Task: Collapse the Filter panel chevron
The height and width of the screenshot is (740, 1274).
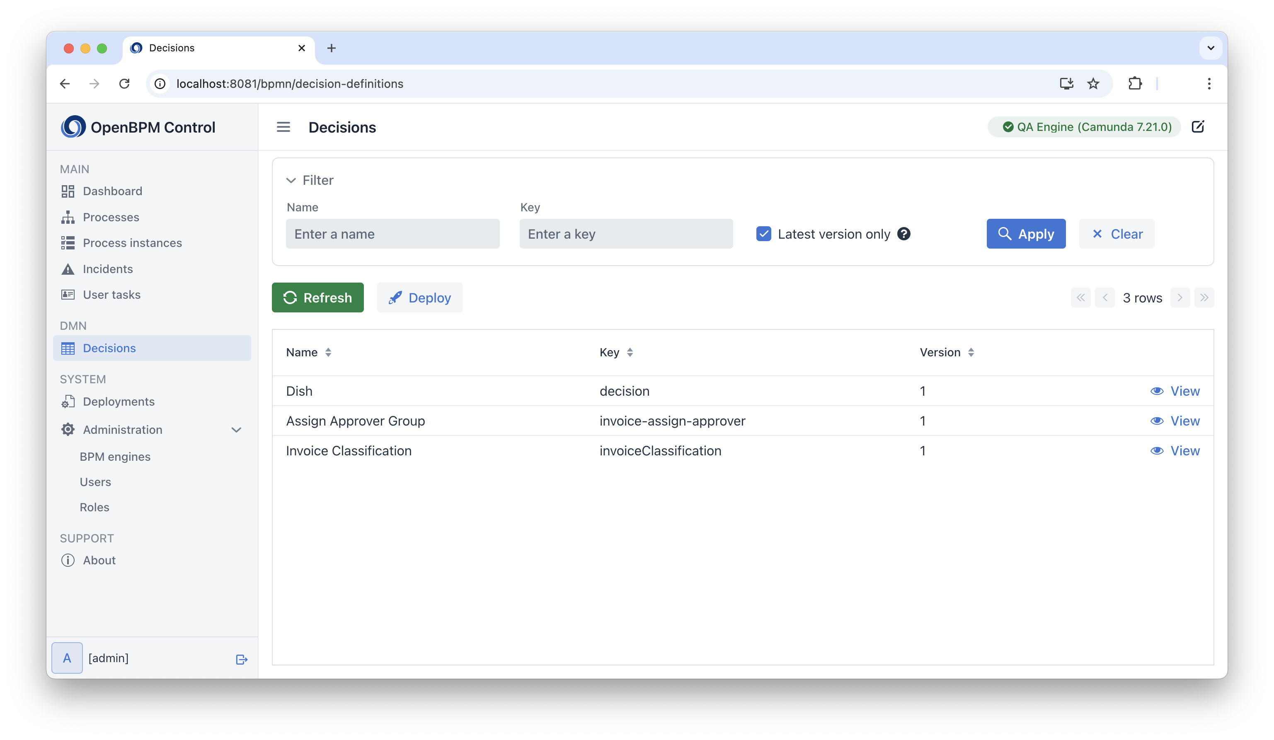Action: (x=291, y=181)
